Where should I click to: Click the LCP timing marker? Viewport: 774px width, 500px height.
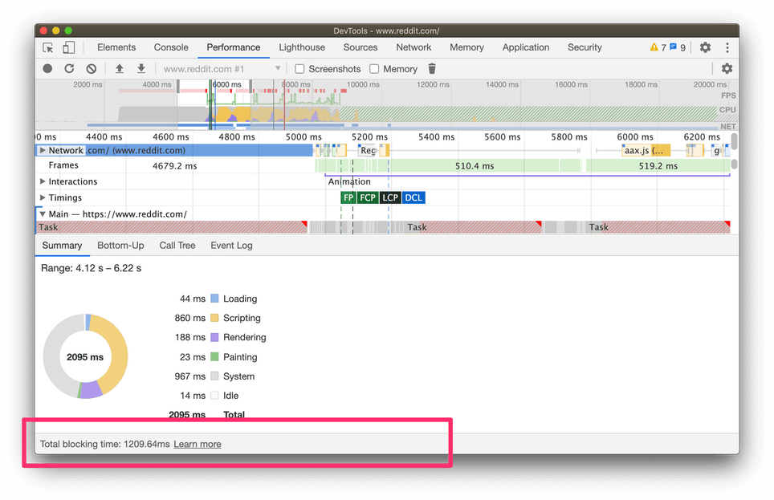pos(390,198)
